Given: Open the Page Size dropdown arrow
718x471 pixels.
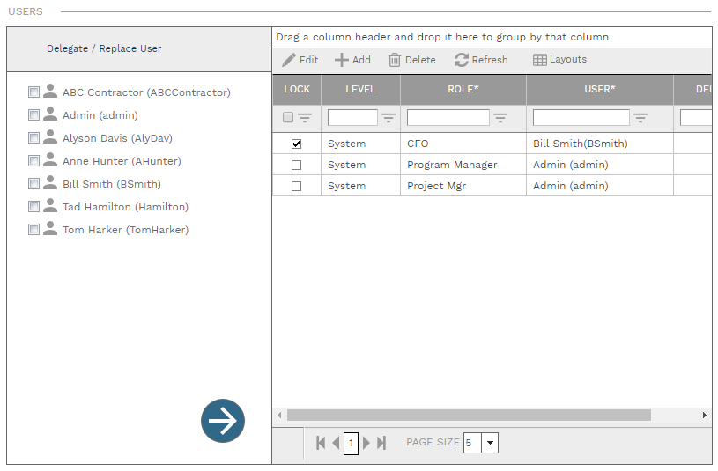Looking at the screenshot, I should coord(490,443).
